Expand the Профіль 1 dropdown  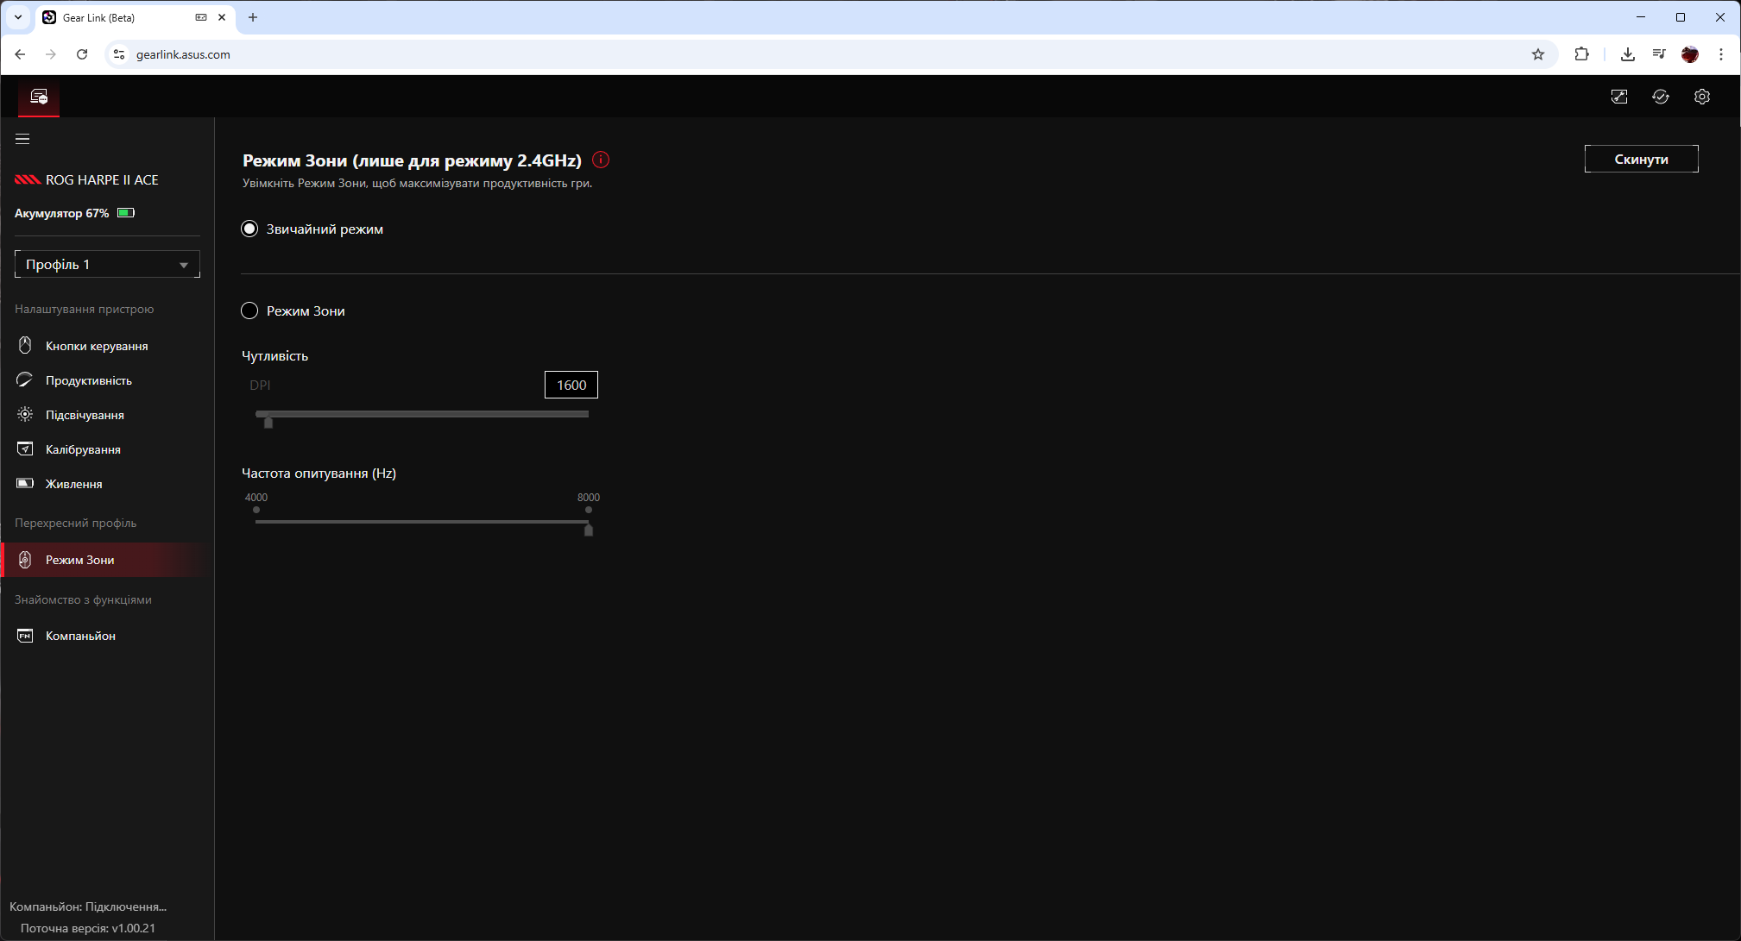point(107,264)
